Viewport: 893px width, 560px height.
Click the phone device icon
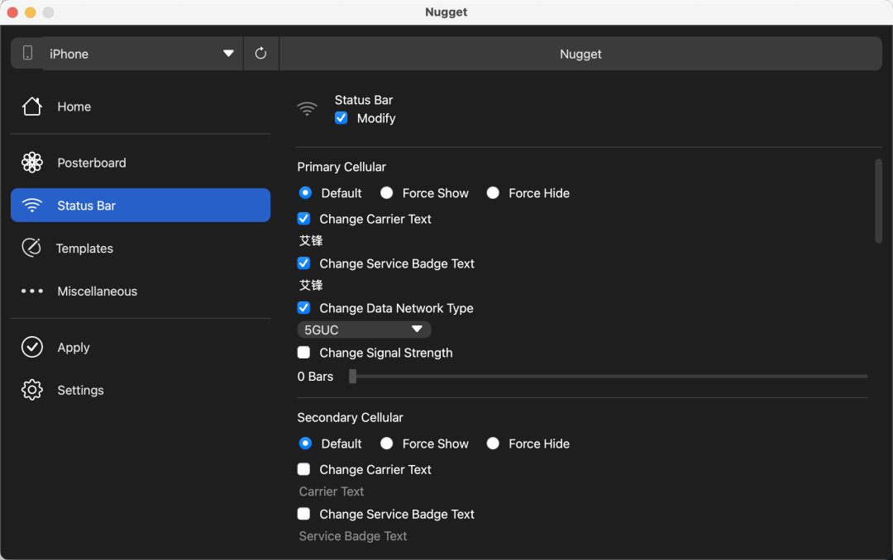[x=27, y=54]
